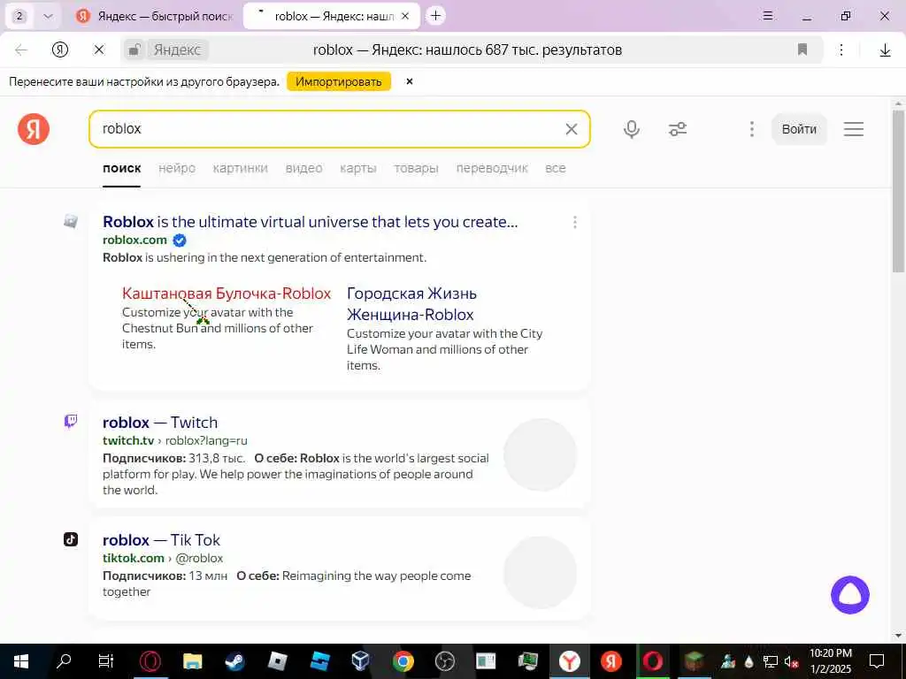Close the roblox — Яндекс tab

405,16
